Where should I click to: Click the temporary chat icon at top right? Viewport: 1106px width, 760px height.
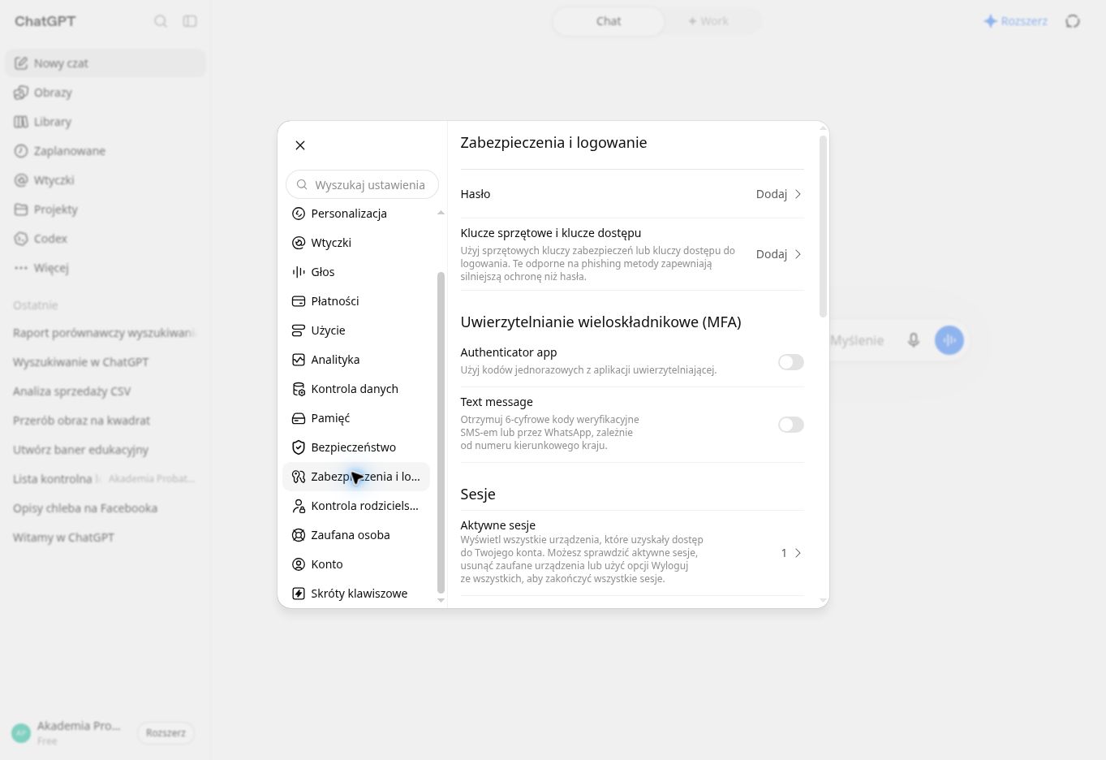click(1073, 21)
